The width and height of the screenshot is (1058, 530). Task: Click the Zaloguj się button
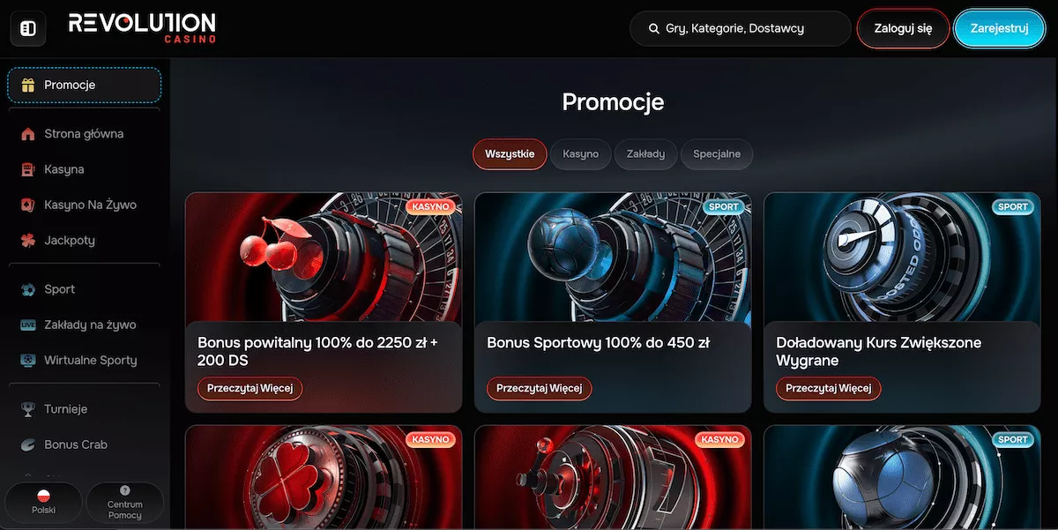(x=903, y=28)
